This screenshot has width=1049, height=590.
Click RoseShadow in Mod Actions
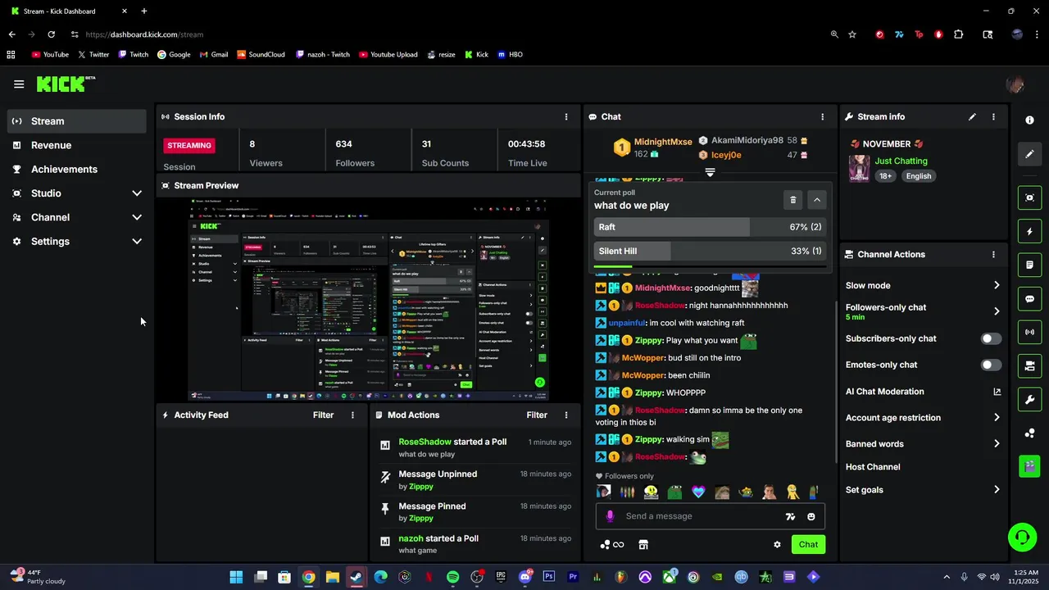tap(425, 442)
